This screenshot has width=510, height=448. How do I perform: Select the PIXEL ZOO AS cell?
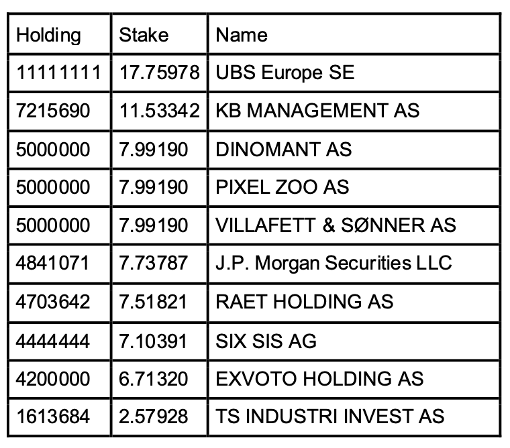point(354,187)
